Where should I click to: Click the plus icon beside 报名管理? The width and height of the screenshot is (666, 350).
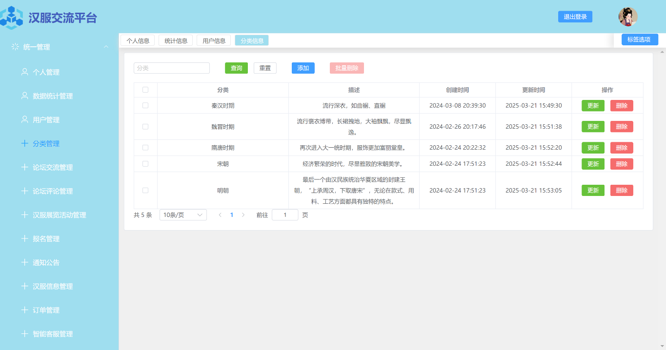25,239
